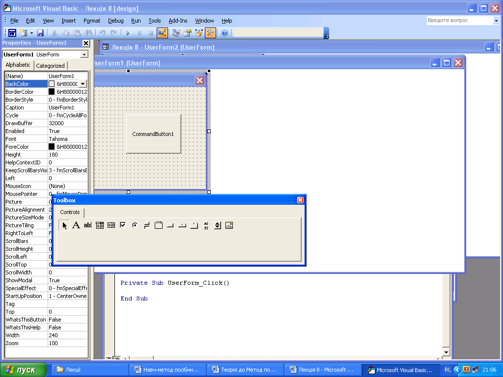Image resolution: width=503 pixels, height=377 pixels.
Task: Pick the Image control in Toolbox
Action: 229,225
